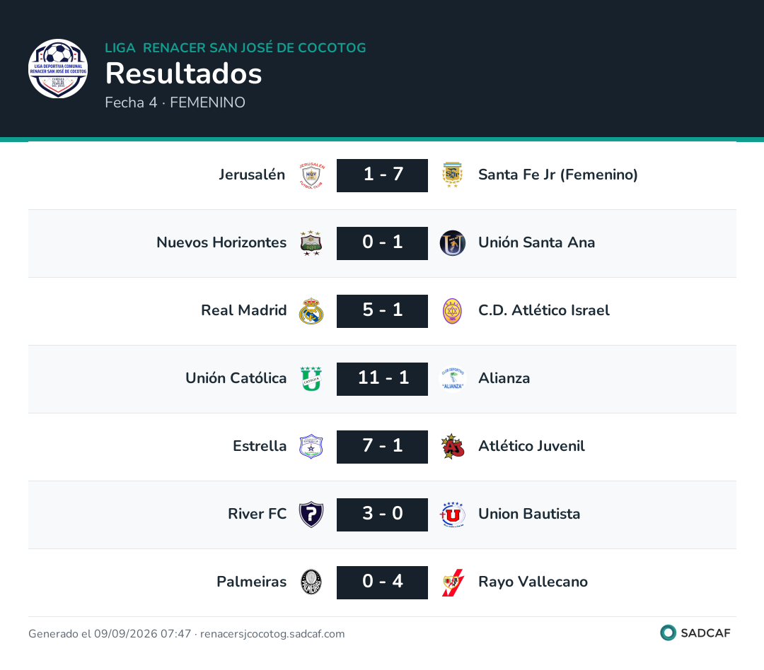This screenshot has height=670, width=764.
Task: Select the River FC shield icon
Action: click(311, 515)
